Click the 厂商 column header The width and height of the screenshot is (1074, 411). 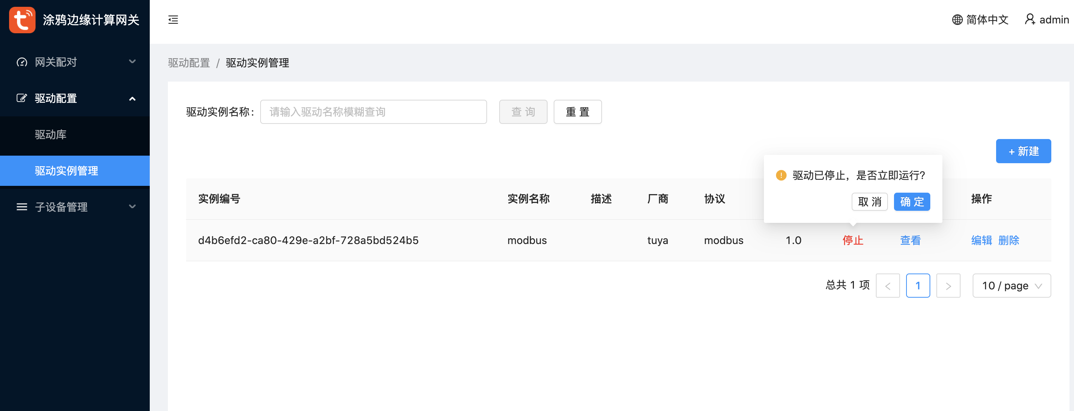point(658,199)
